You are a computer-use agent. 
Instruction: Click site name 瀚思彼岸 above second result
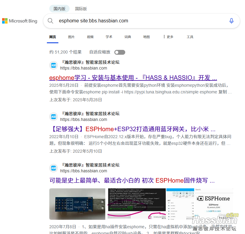click(90, 114)
